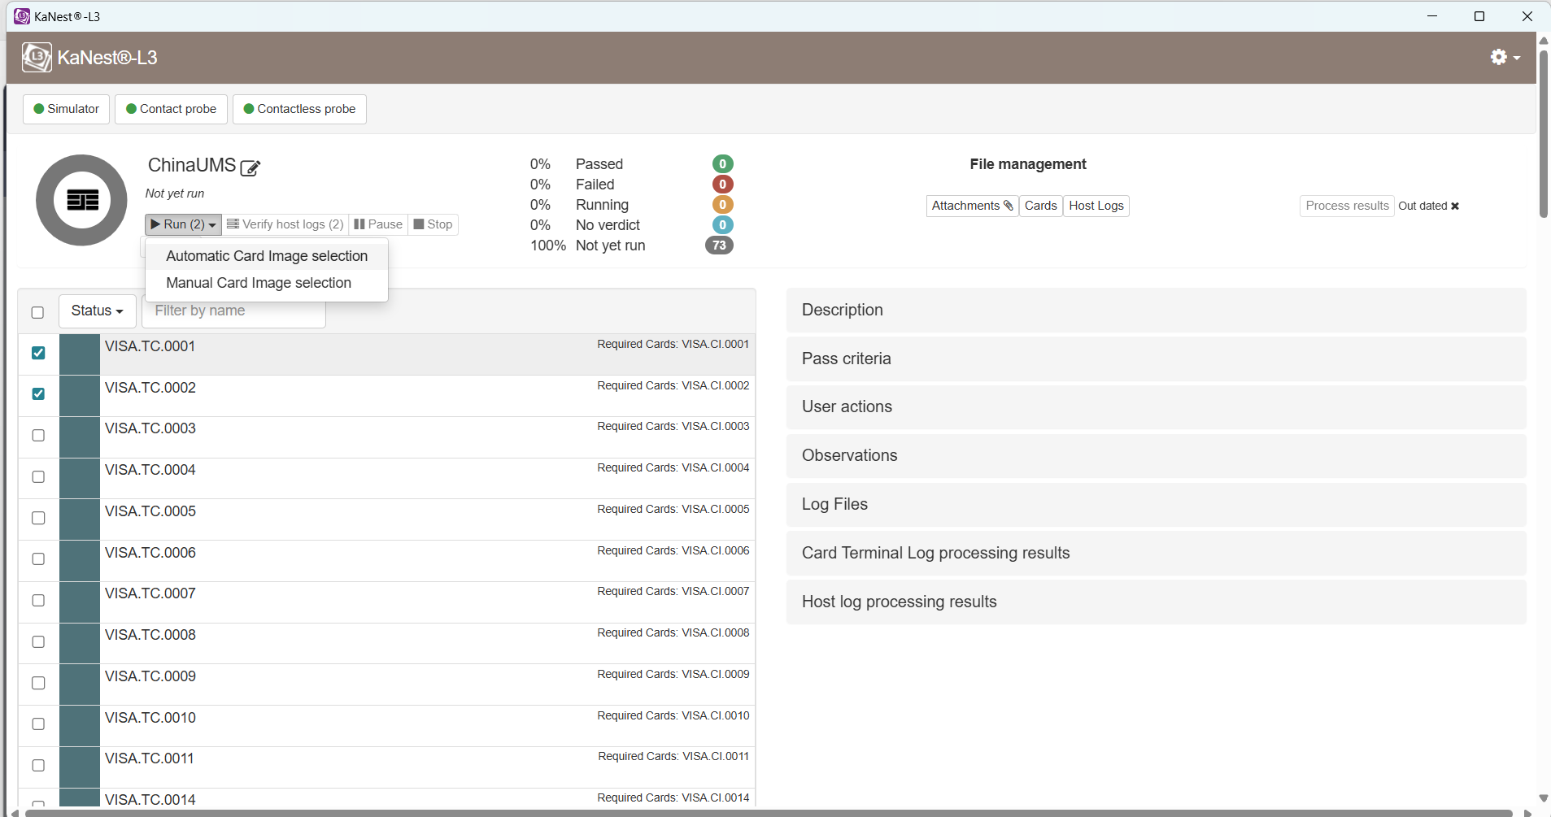Uncheck the VISA.TC.0002 checkbox
Image resolution: width=1551 pixels, height=817 pixels.
click(x=38, y=393)
